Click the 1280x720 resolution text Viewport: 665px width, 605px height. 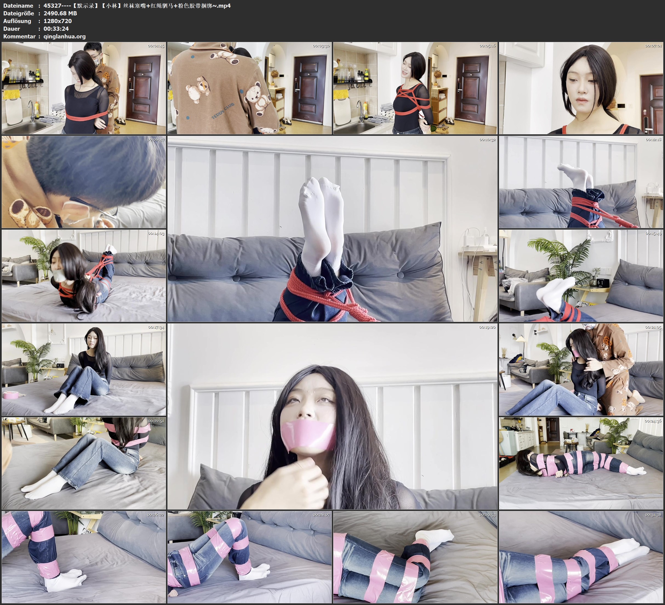(x=57, y=21)
